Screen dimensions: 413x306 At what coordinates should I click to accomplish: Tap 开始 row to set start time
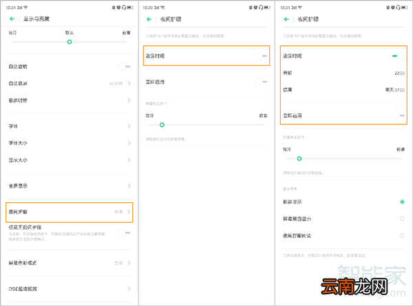click(x=343, y=73)
